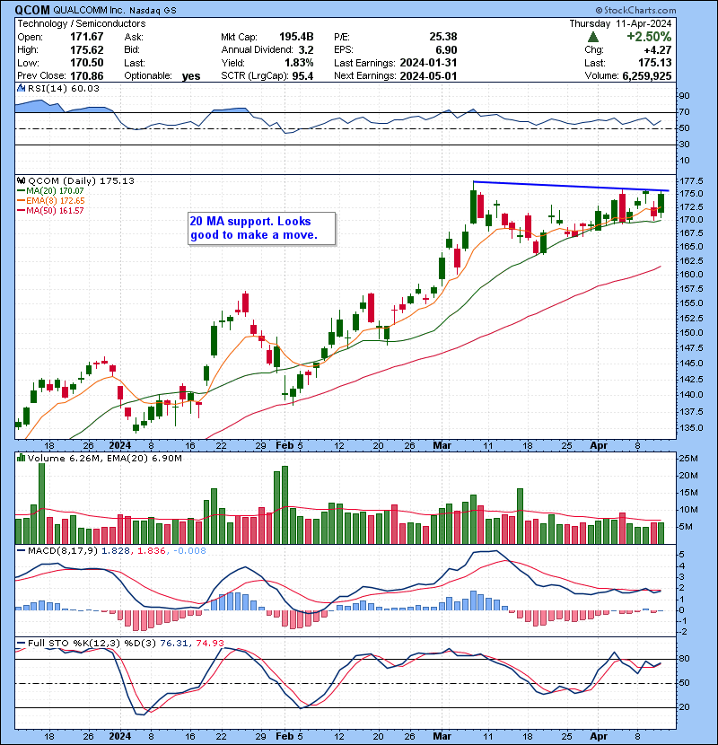The height and width of the screenshot is (745, 718).
Task: Click the Mar label on price chart axis
Action: tap(442, 446)
